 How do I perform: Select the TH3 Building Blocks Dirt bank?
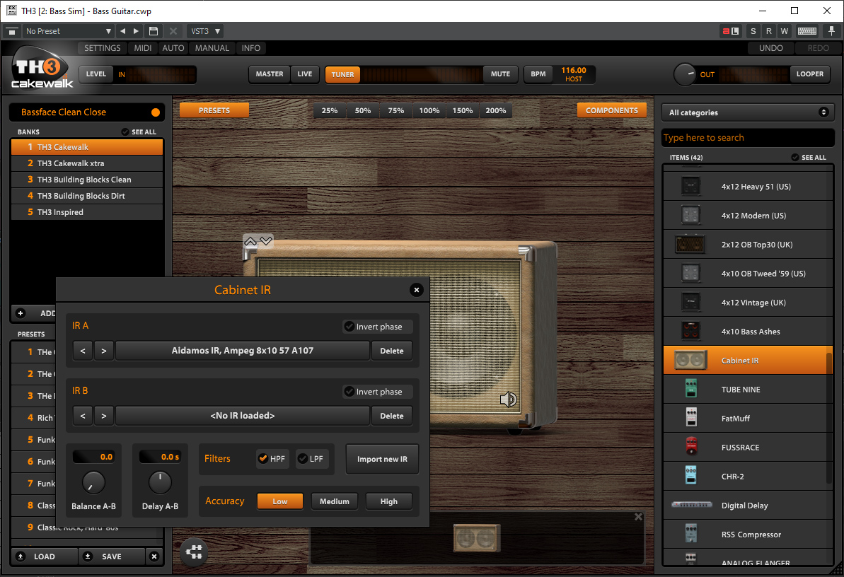(87, 196)
